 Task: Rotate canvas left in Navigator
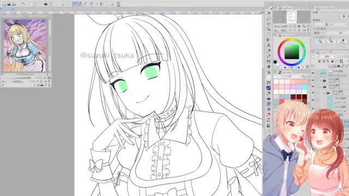[x=291, y=30]
